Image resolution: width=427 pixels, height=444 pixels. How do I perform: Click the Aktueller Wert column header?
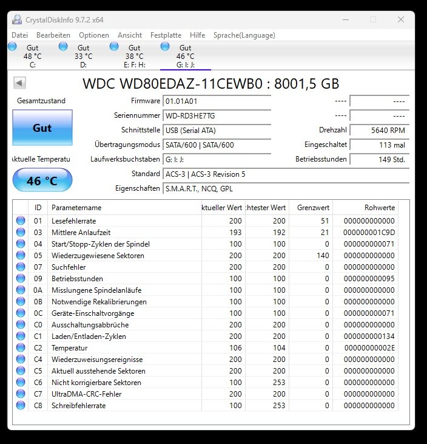click(223, 208)
